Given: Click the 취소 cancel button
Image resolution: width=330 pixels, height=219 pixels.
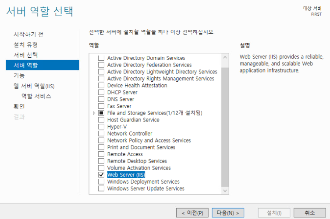Looking at the screenshot, I should tap(310, 213).
